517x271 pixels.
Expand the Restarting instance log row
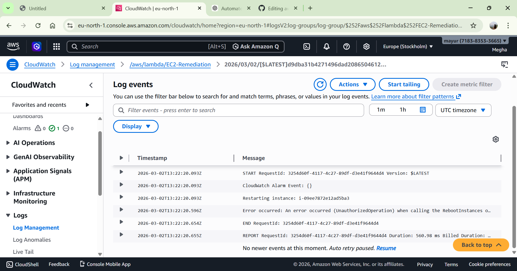tap(121, 197)
